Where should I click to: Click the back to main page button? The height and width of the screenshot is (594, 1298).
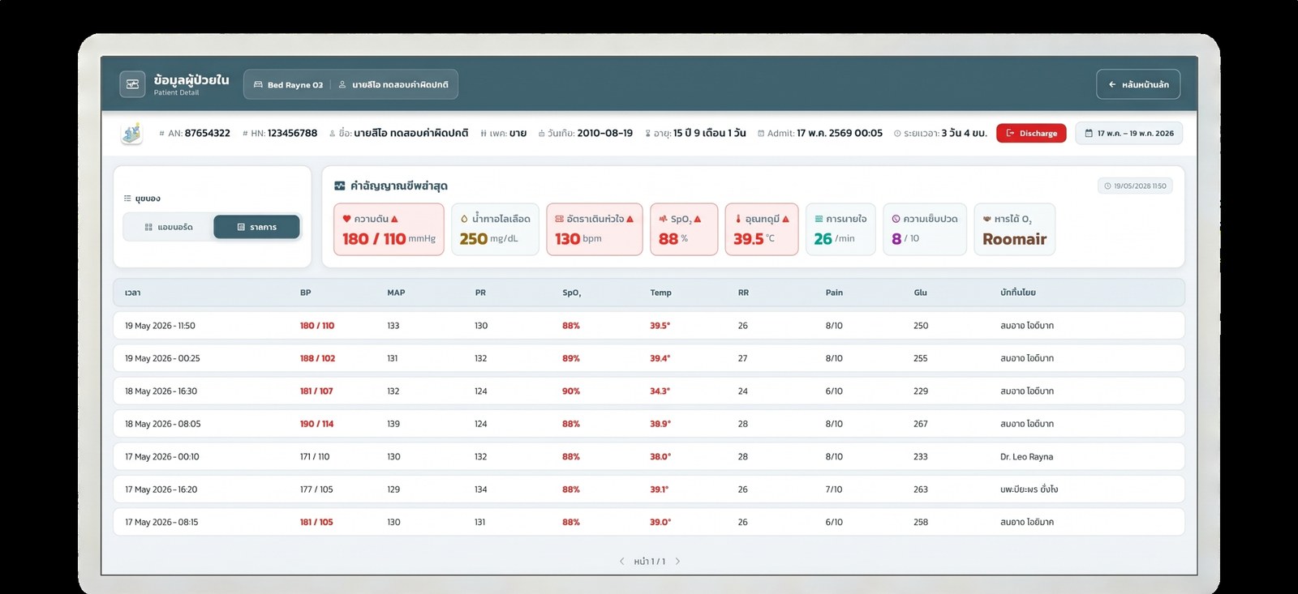[x=1138, y=84]
